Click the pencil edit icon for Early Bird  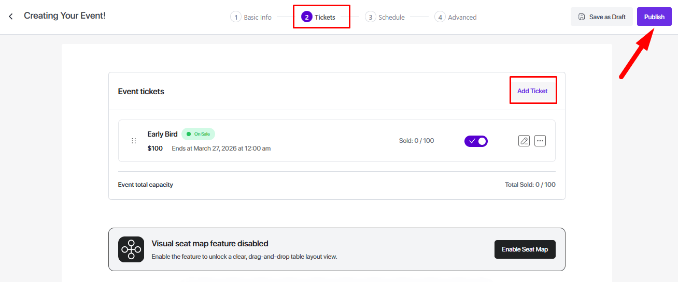(524, 141)
